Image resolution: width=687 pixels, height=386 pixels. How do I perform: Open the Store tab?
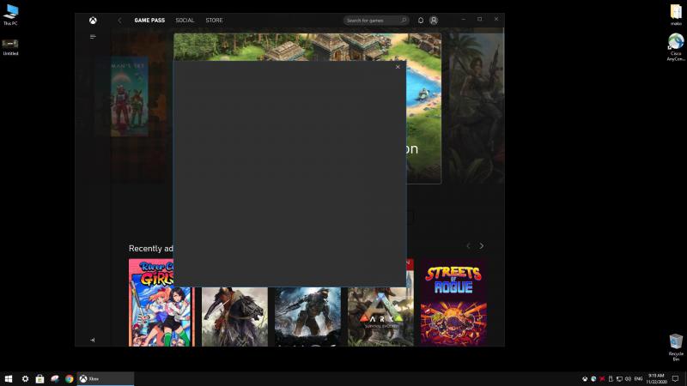click(x=214, y=20)
